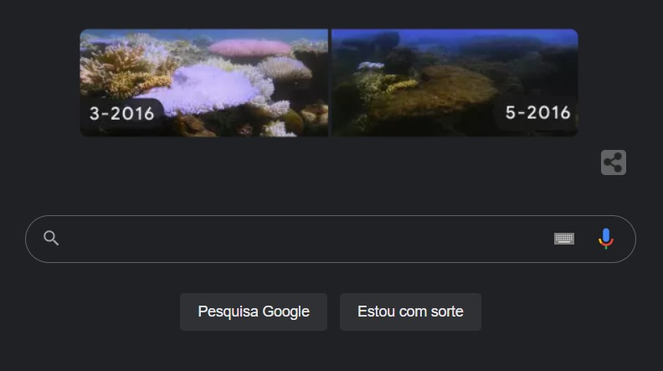Click the pink flat coral in the doodle
The width and height of the screenshot is (663, 371).
[250, 48]
